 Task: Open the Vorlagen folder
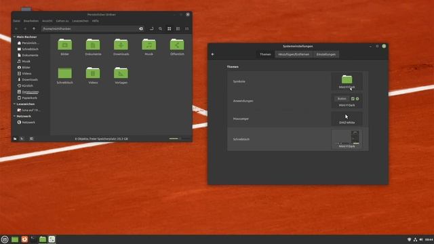click(x=121, y=75)
